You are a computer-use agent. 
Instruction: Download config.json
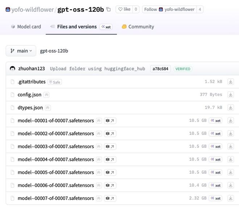coord(231,95)
